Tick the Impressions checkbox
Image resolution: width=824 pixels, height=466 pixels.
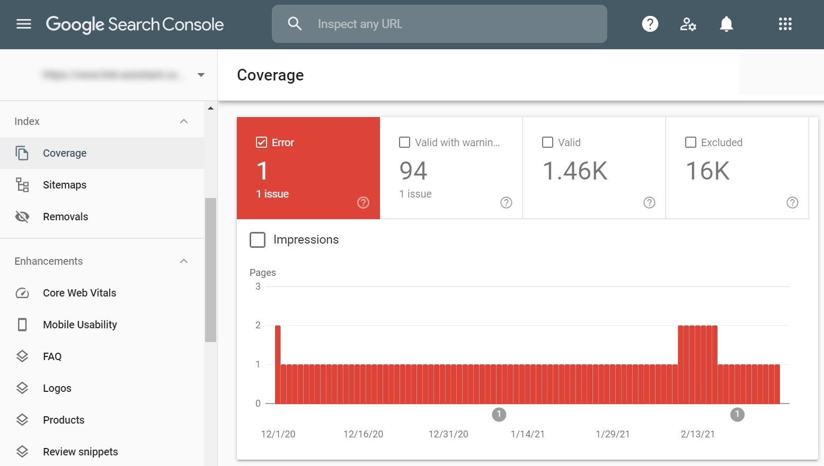click(x=258, y=240)
